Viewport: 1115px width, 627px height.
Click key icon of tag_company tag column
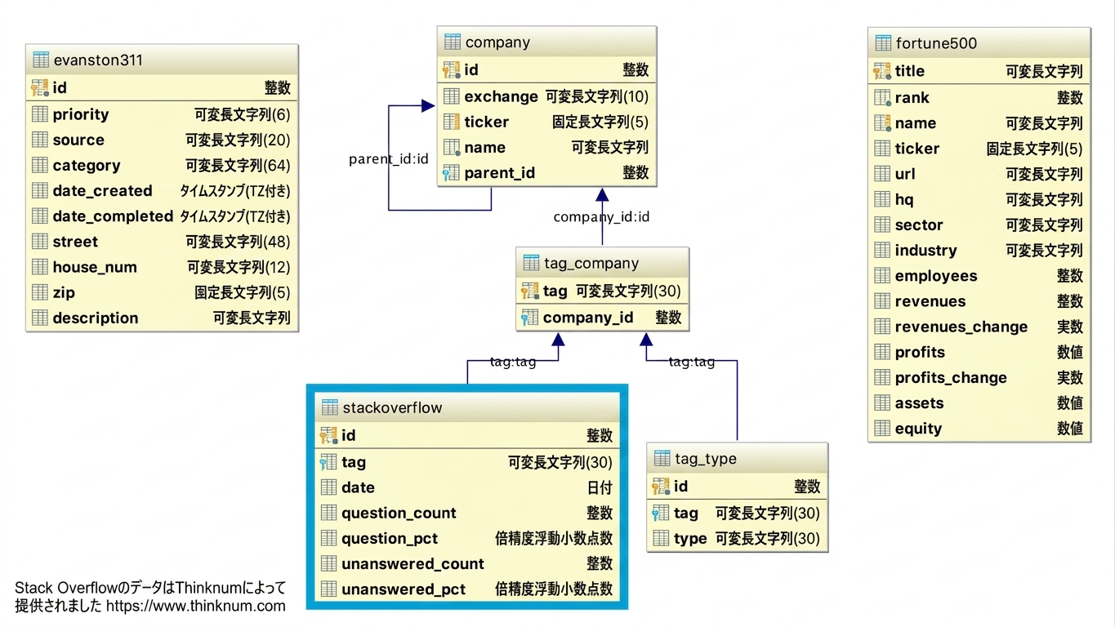coord(530,291)
